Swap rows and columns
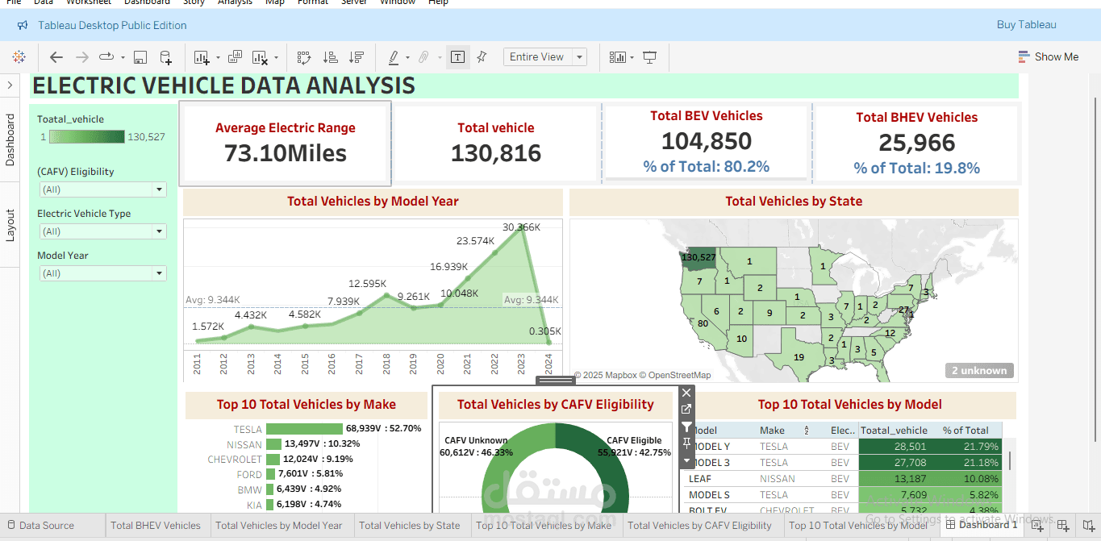Screen dimensions: 1101x541 304,57
